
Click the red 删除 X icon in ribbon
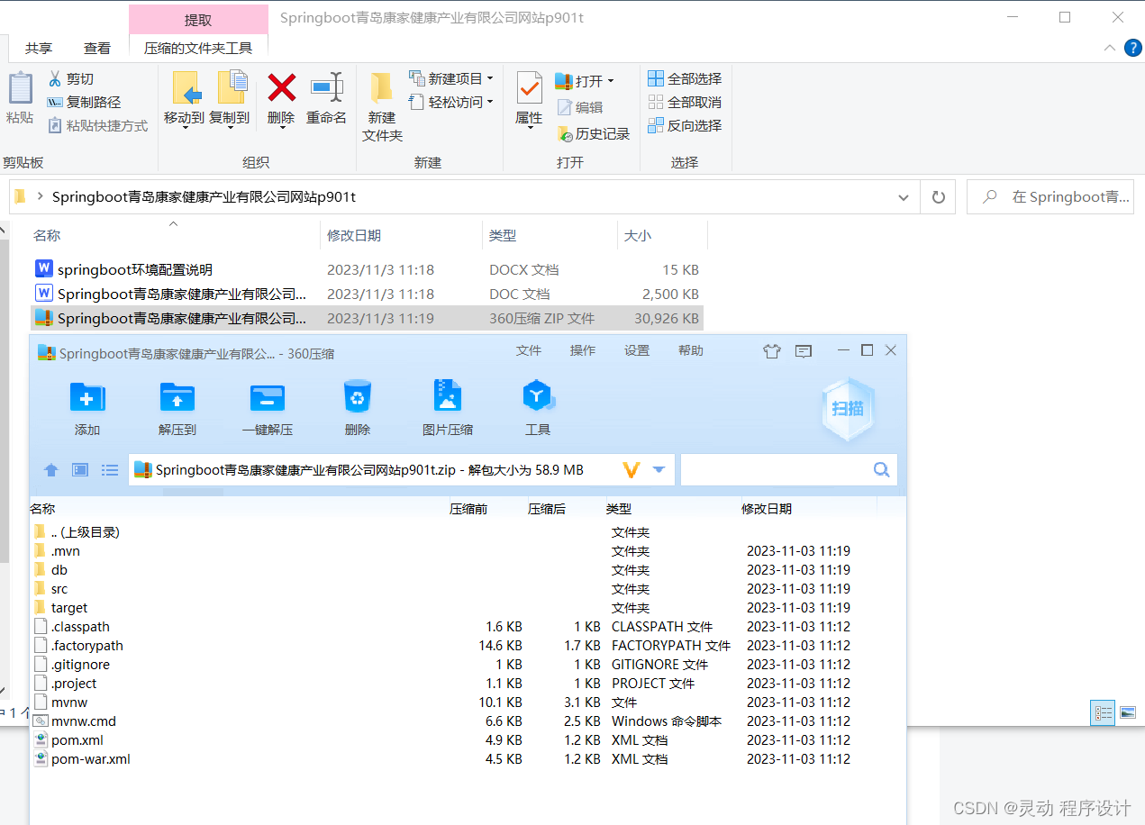281,87
